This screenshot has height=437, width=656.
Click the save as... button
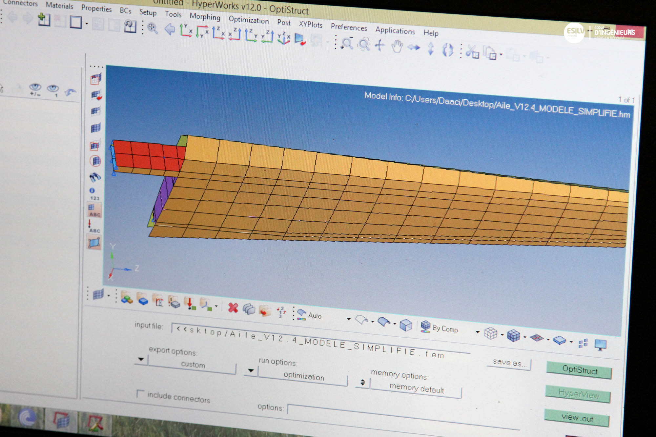pos(509,363)
